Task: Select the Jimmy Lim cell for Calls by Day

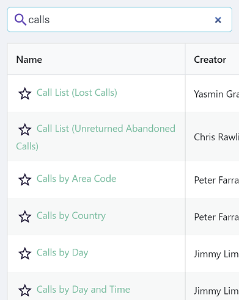Action: pyautogui.click(x=216, y=254)
